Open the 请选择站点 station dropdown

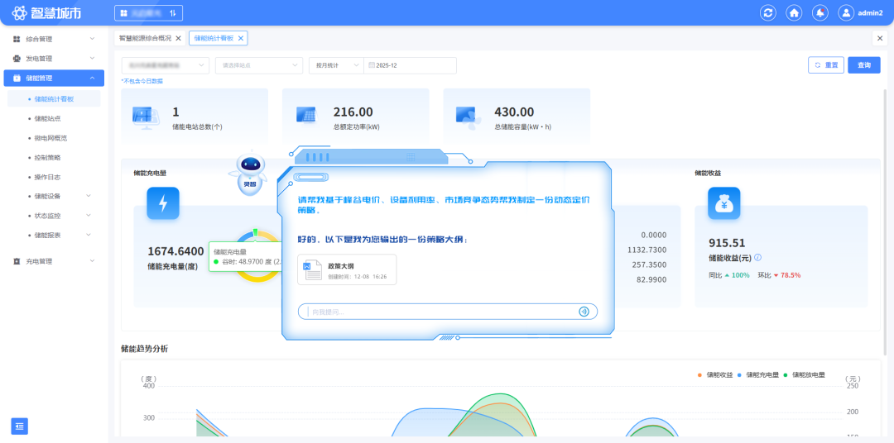[x=258, y=65]
